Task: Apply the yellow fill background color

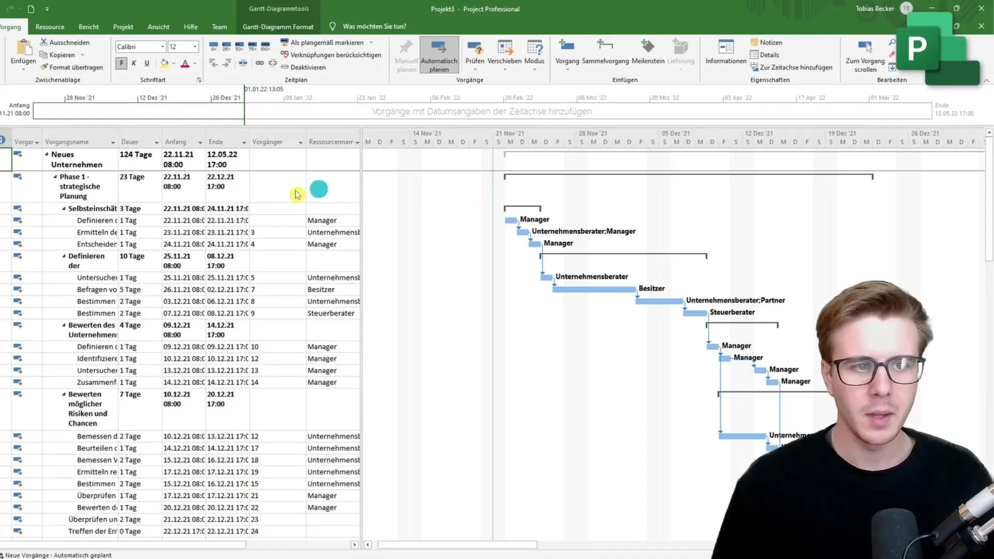Action: pyautogui.click(x=164, y=63)
